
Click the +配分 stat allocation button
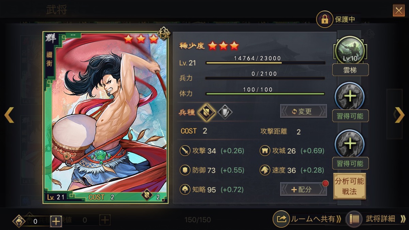tap(303, 189)
